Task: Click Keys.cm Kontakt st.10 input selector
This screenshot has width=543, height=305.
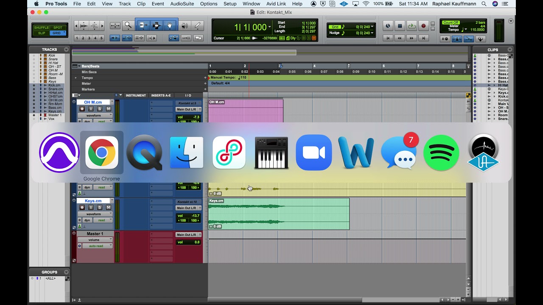Action: (x=189, y=202)
